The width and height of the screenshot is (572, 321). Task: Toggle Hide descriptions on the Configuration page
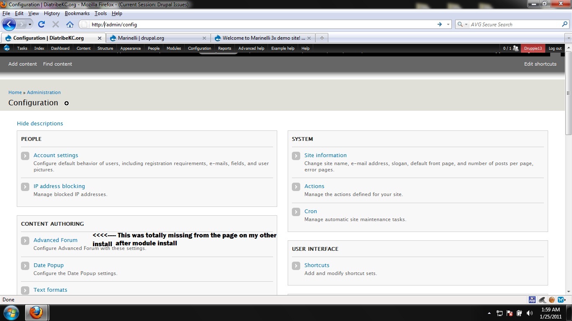pyautogui.click(x=40, y=123)
